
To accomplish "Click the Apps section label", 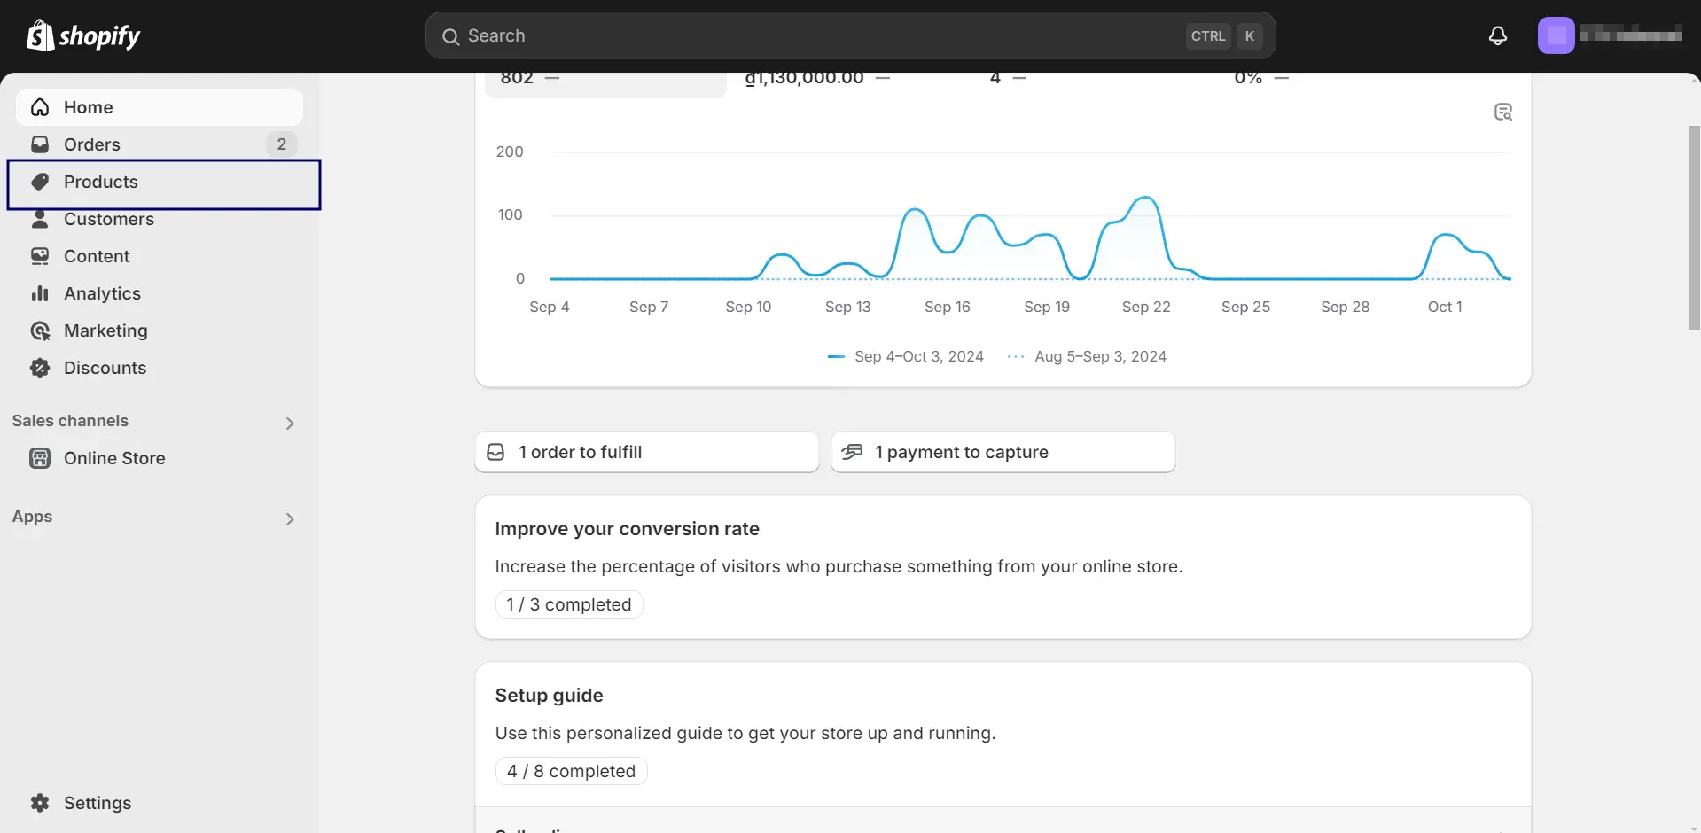I will (32, 517).
